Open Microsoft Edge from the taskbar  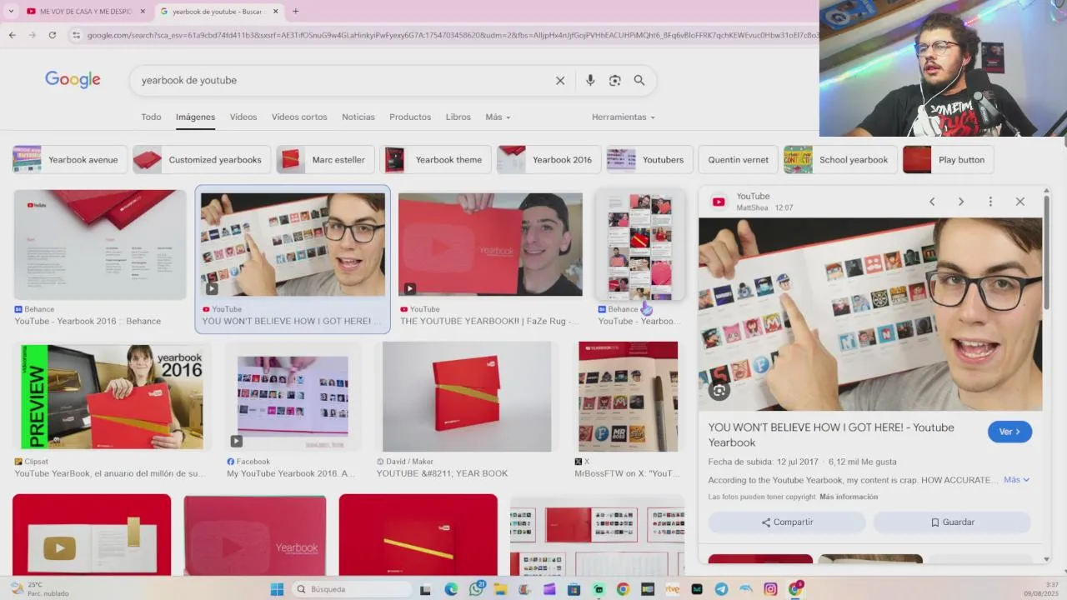(x=451, y=589)
